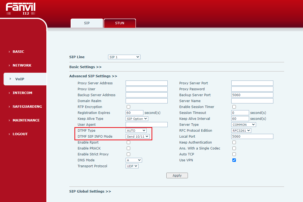Switch to the STUN tab
Image resolution: width=303 pixels, height=202 pixels.
point(119,23)
